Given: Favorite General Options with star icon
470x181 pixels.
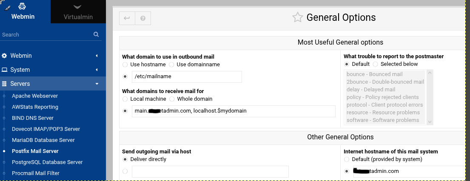Looking at the screenshot, I should coord(298,17).
